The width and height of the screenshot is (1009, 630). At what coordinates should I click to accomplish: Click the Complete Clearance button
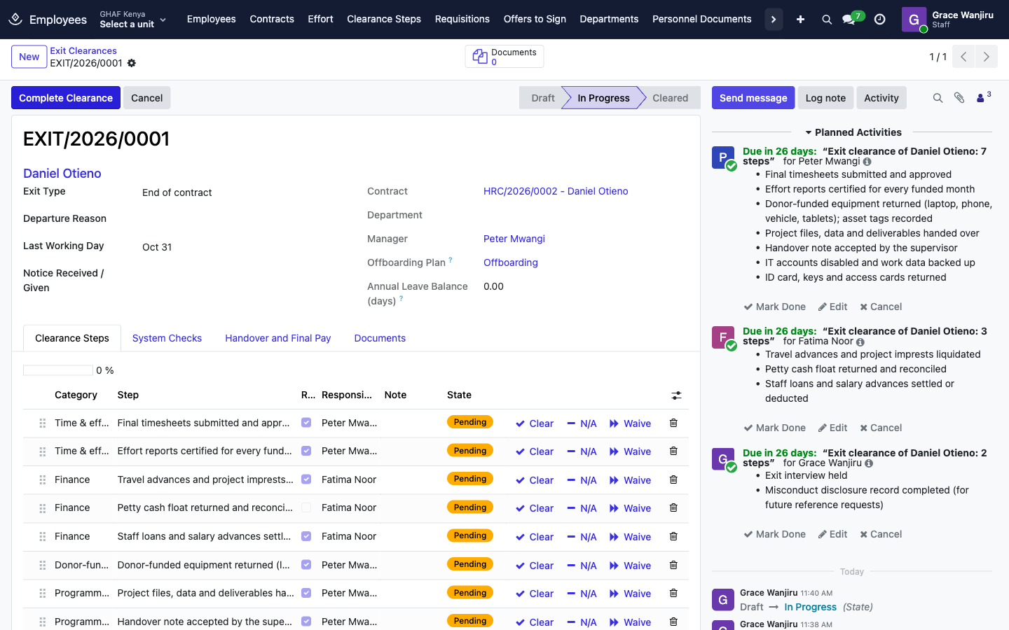click(x=66, y=98)
